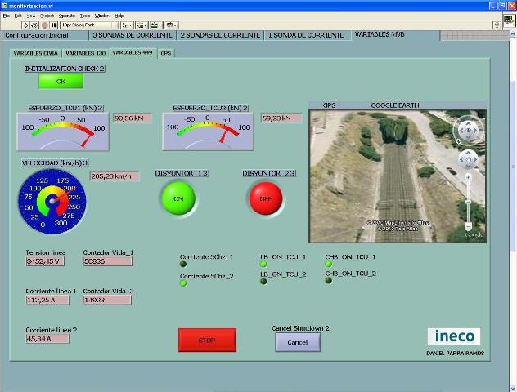Click the Google Earth satellite map view
The image size is (517, 392).
(x=398, y=176)
